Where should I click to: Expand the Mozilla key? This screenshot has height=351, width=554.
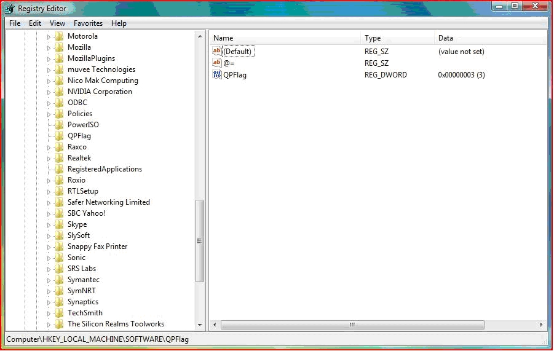49,48
